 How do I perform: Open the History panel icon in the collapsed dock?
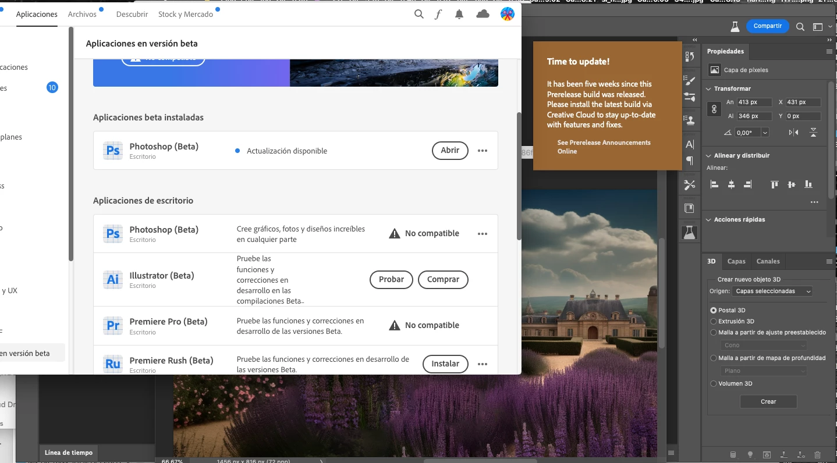(690, 56)
